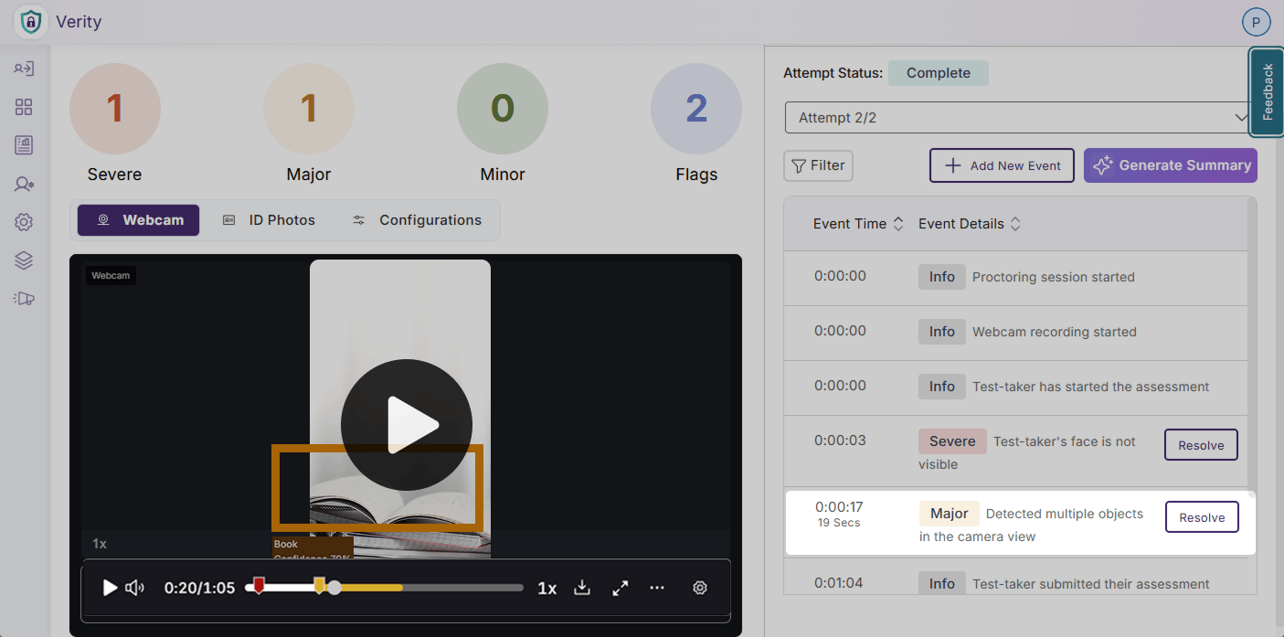The height and width of the screenshot is (637, 1284).
Task: Click Add New Event button
Action: click(1002, 165)
